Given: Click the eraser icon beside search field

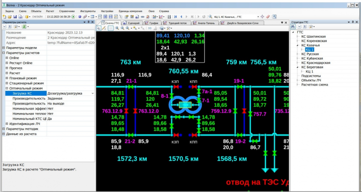Looking at the screenshot, I should pyautogui.click(x=268, y=16).
